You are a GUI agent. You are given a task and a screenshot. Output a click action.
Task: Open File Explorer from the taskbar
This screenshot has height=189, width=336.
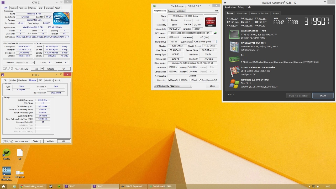click(14, 186)
